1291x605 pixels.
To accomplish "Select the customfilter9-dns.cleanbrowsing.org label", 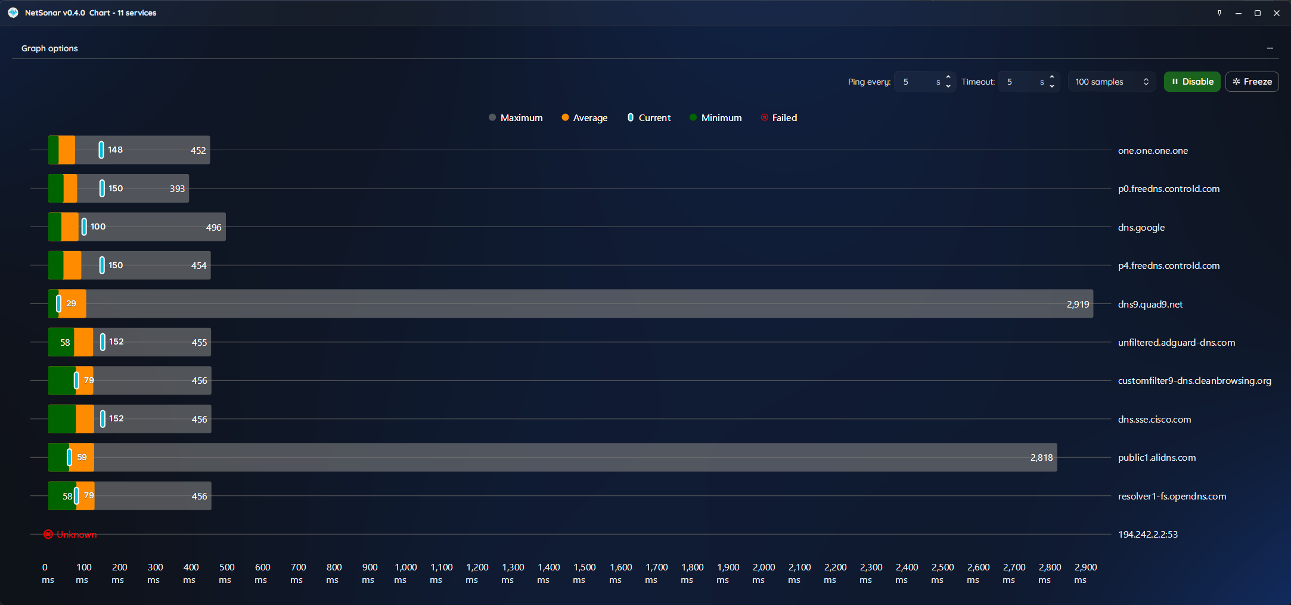I will (1194, 380).
